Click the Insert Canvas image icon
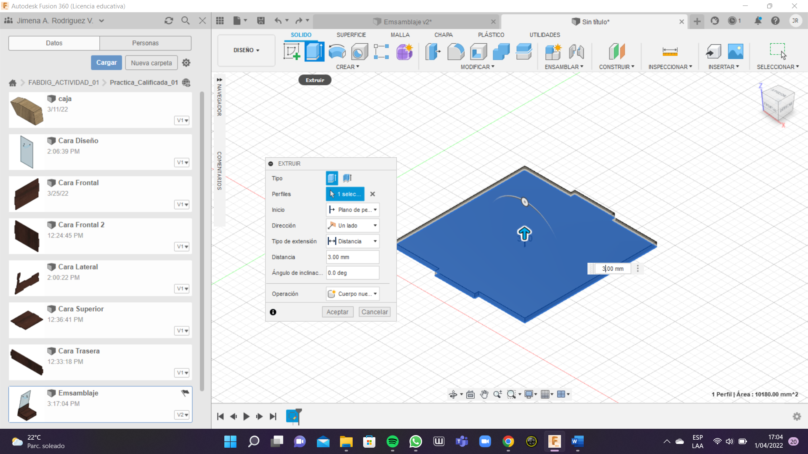The height and width of the screenshot is (454, 808). pyautogui.click(x=735, y=52)
